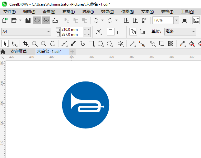This screenshot has height=158, width=201.
Task: Toggle landscape page orientation
Action: pos(120,32)
